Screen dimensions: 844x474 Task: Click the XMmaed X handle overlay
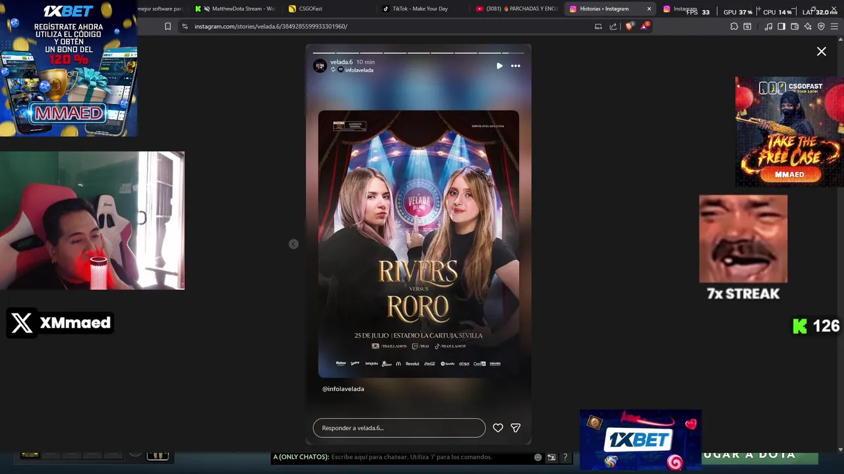[x=61, y=323]
